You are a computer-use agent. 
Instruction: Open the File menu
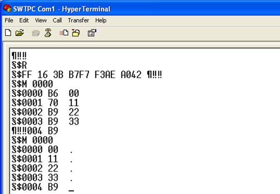[x=9, y=20]
